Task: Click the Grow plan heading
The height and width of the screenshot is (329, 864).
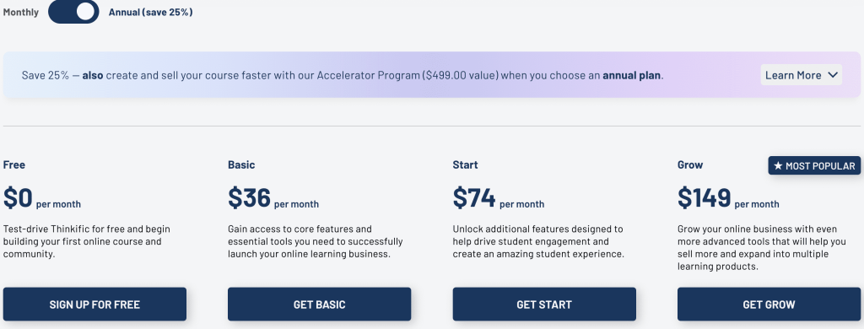Action: tap(690, 164)
